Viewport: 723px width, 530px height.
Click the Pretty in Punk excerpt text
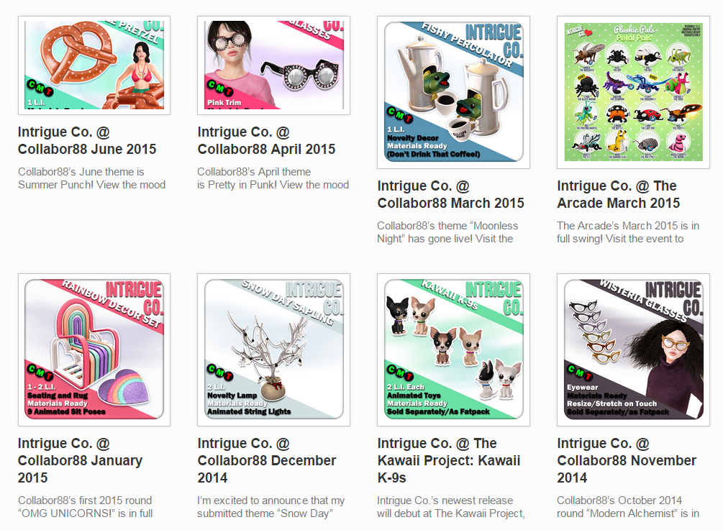273,178
